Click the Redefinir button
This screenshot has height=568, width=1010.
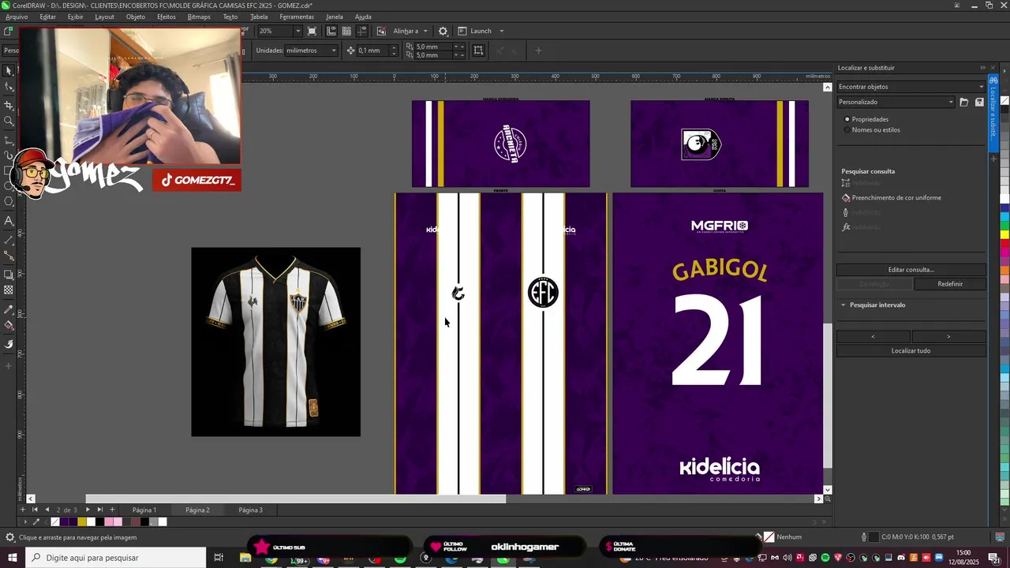950,284
